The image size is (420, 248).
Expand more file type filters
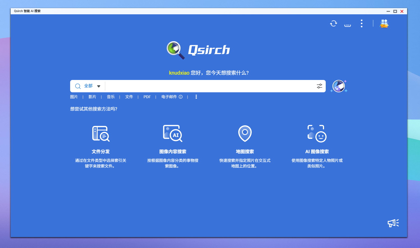(x=196, y=97)
